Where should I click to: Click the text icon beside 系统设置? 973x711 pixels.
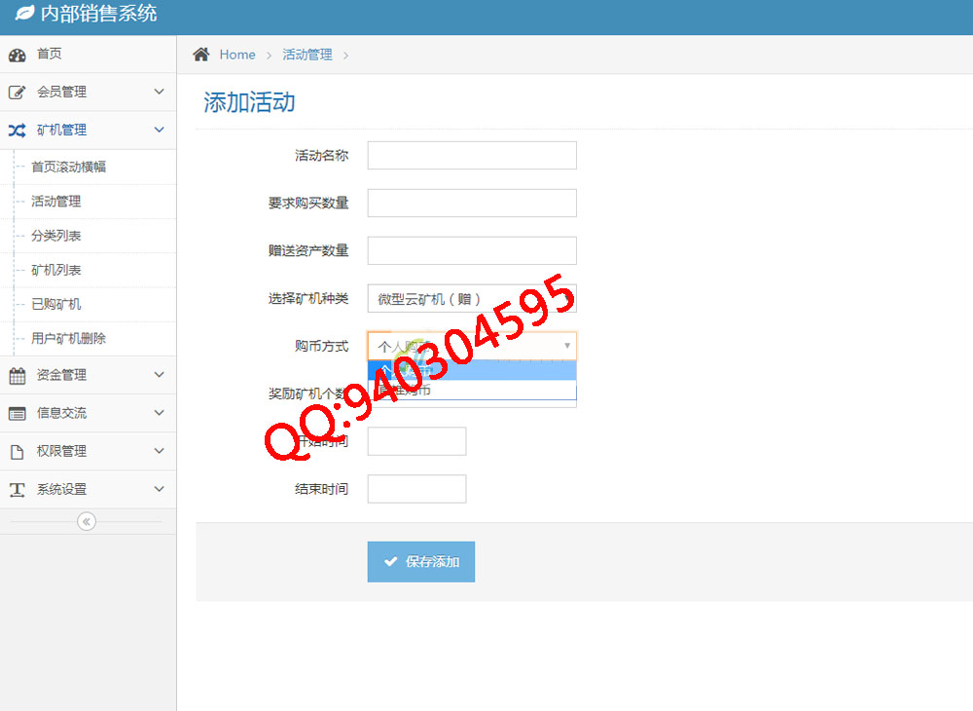click(x=18, y=489)
